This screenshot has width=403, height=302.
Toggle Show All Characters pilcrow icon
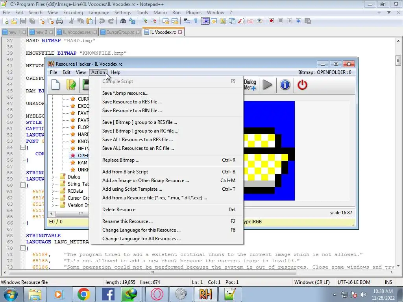(x=196, y=21)
